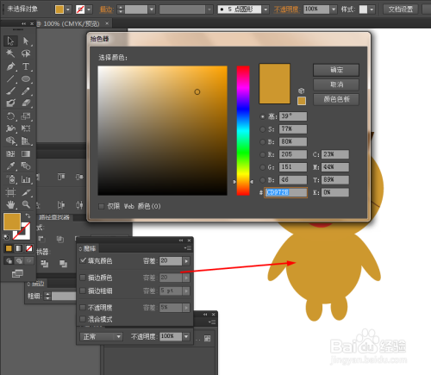The width and height of the screenshot is (431, 375).
Task: Activate the Hand tool
Action: pyautogui.click(x=10, y=204)
